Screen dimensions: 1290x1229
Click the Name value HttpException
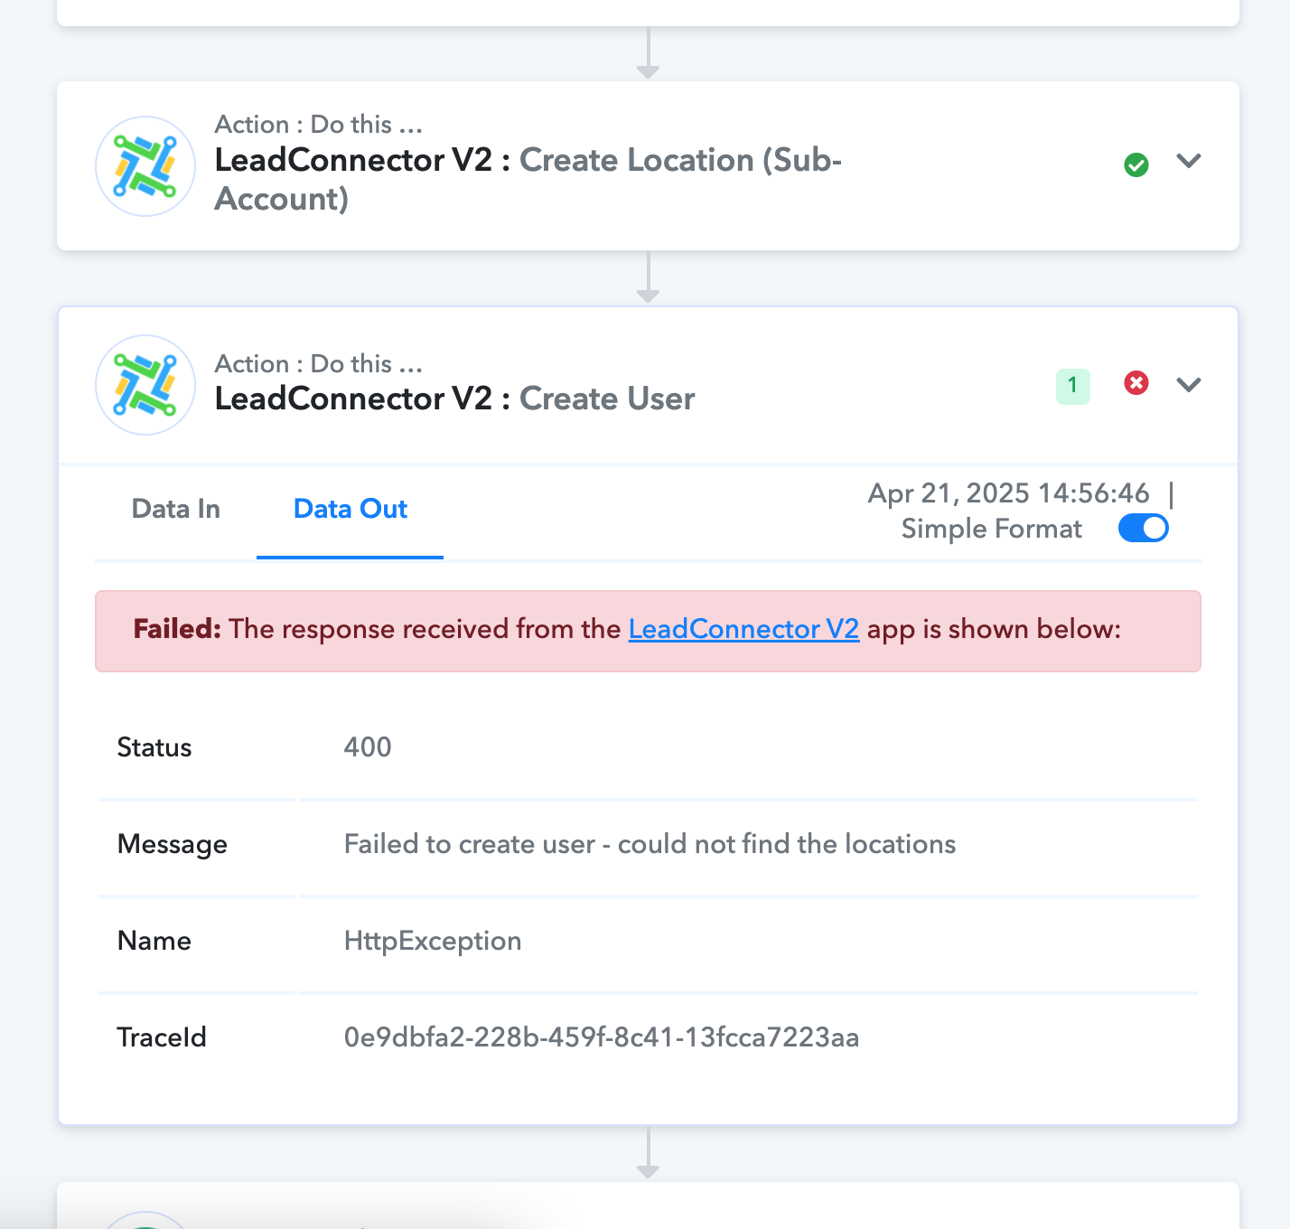tap(433, 941)
